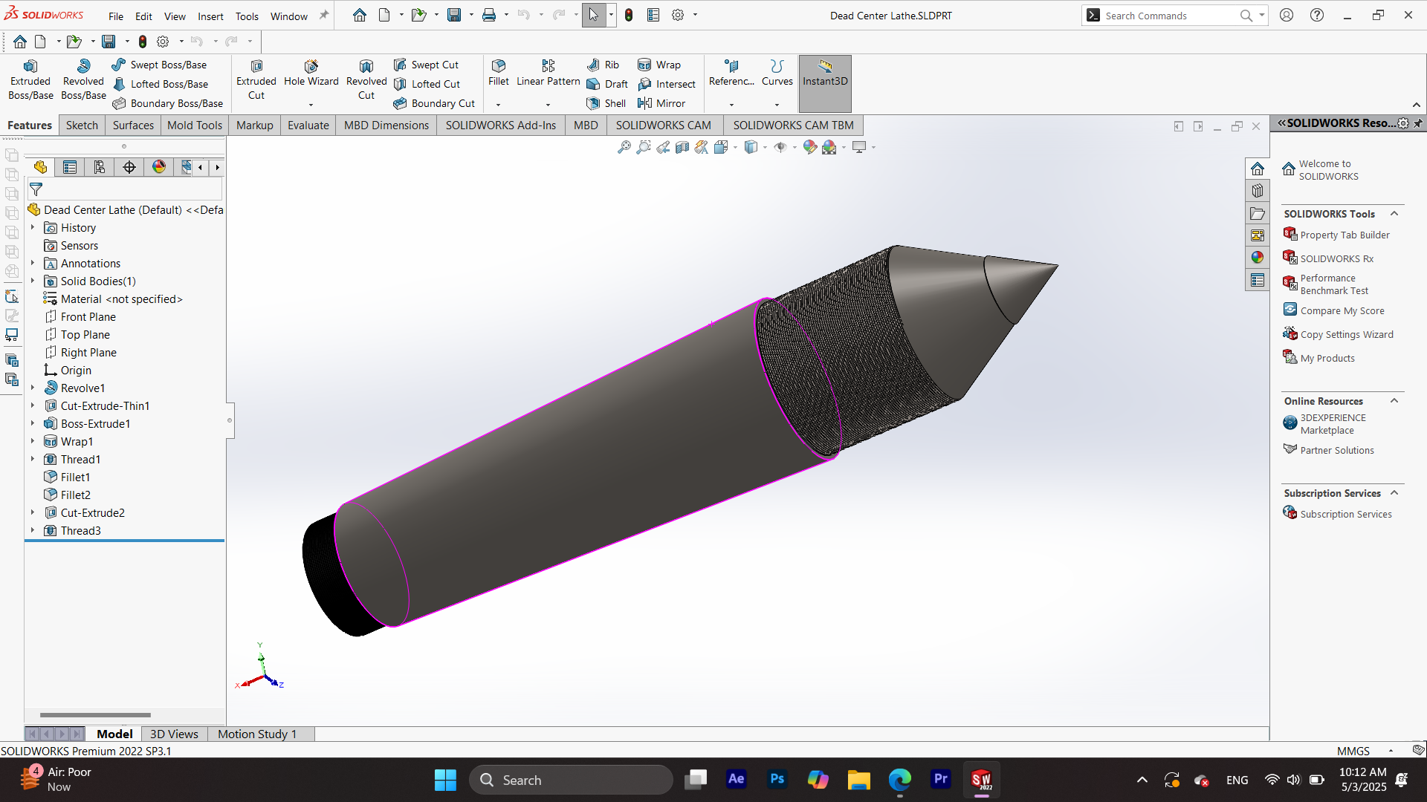Viewport: 1427px width, 802px height.
Task: Open the Hole Wizard tool
Action: [311, 74]
